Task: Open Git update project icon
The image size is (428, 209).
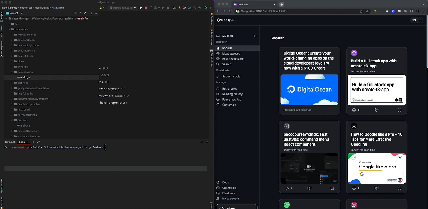Action: pyautogui.click(x=179, y=7)
